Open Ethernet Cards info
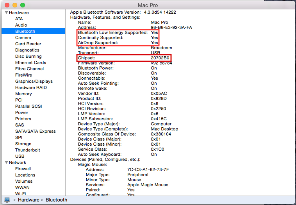The height and width of the screenshot is (205, 296). [x=30, y=62]
